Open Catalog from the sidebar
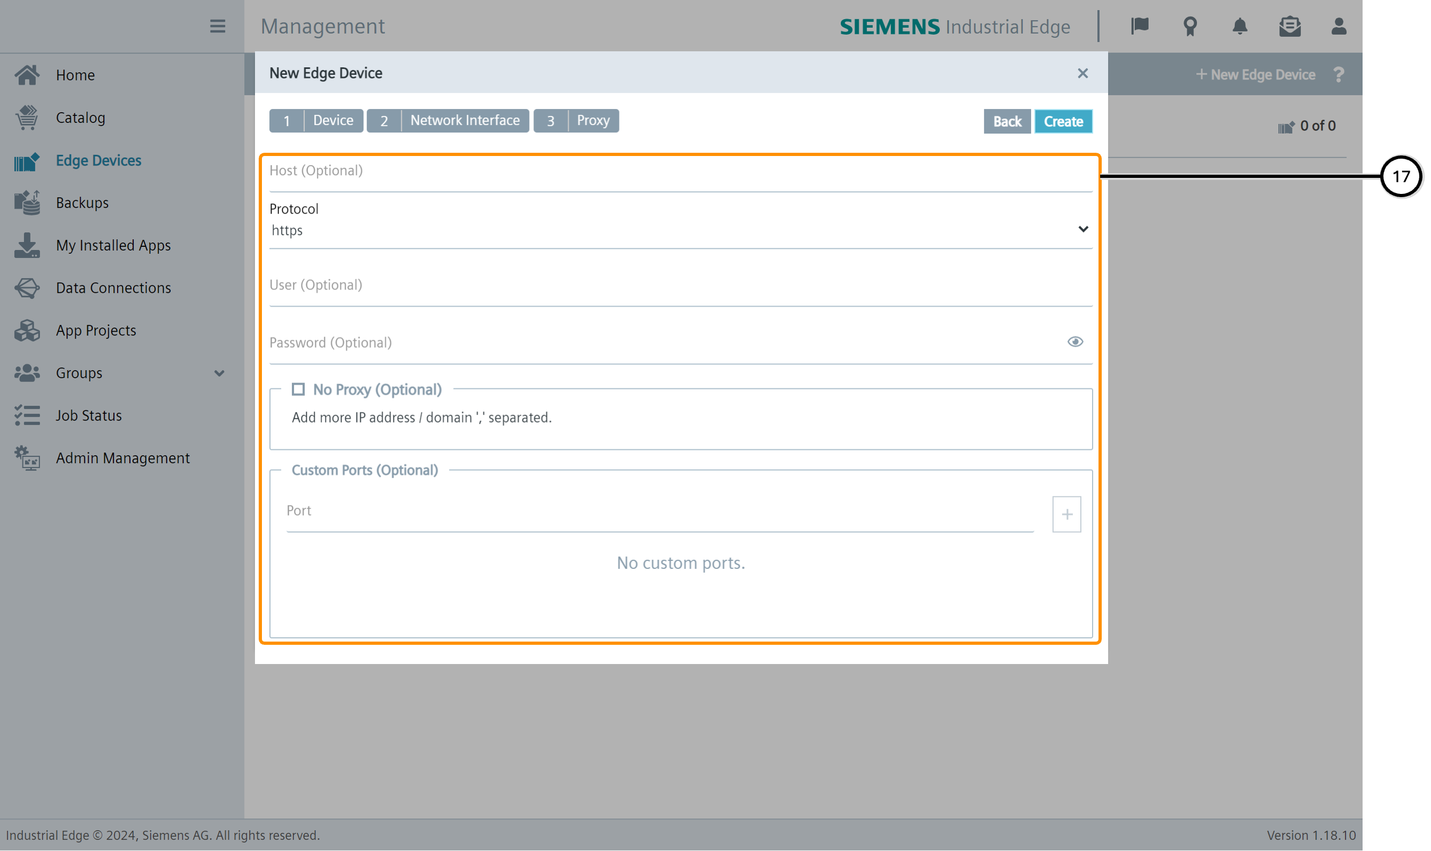 (80, 118)
